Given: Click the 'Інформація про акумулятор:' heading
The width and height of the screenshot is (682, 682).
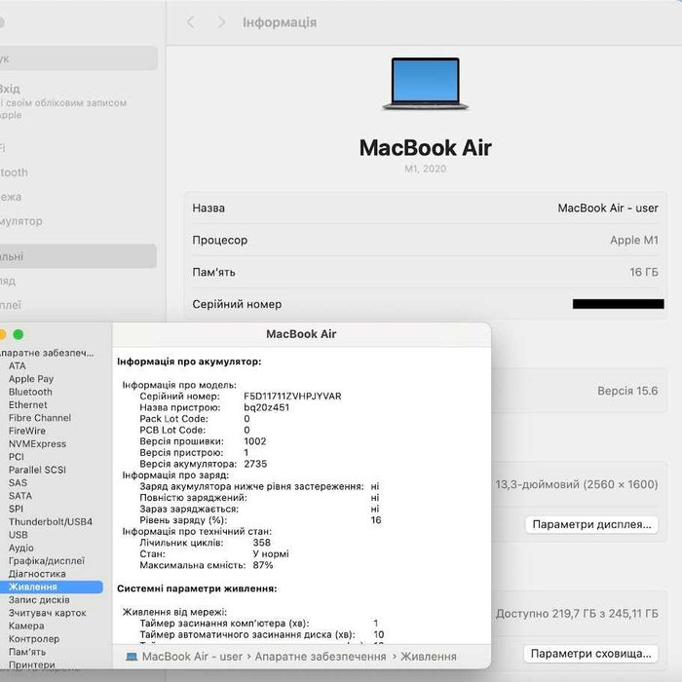Looking at the screenshot, I should pyautogui.click(x=189, y=361).
